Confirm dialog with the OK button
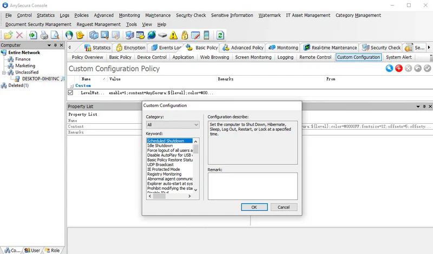Screen dimensions: 433x254 pyautogui.click(x=254, y=207)
